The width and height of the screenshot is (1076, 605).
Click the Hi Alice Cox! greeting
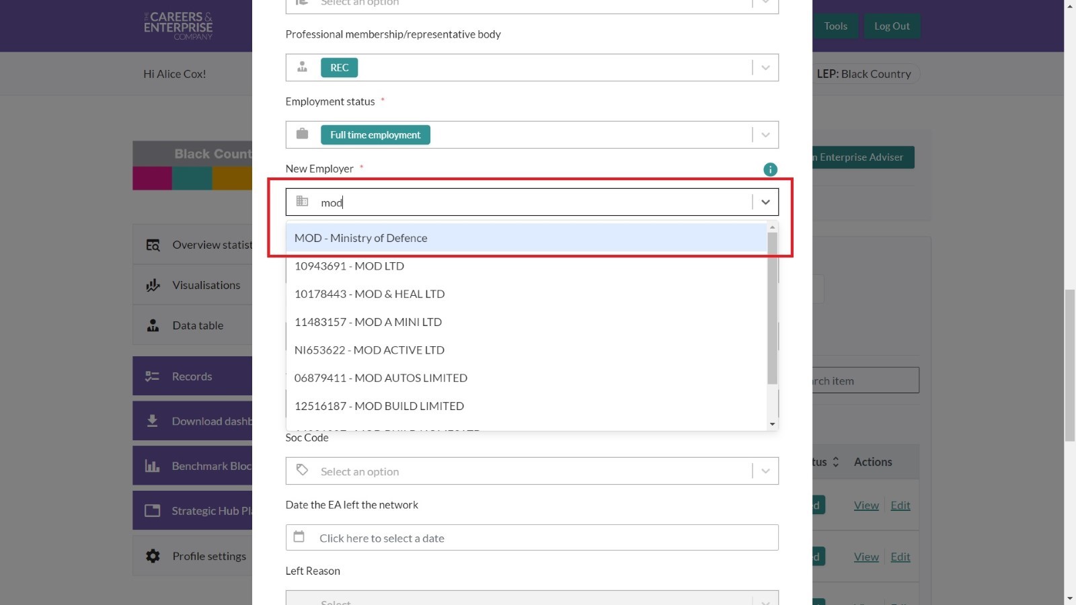(x=175, y=74)
